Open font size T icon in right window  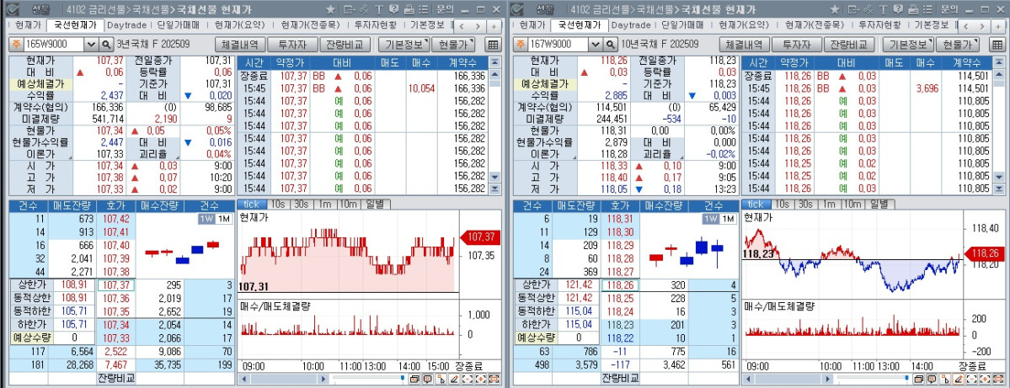pos(883,9)
